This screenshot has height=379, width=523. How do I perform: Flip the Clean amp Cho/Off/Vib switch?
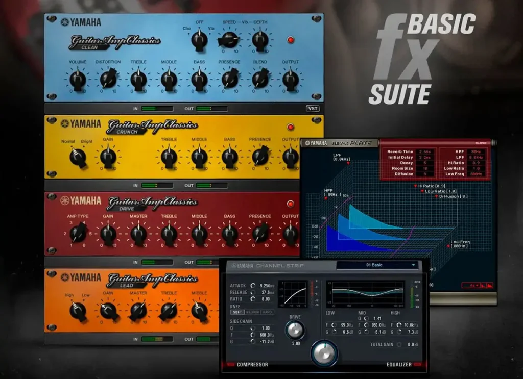click(x=199, y=41)
